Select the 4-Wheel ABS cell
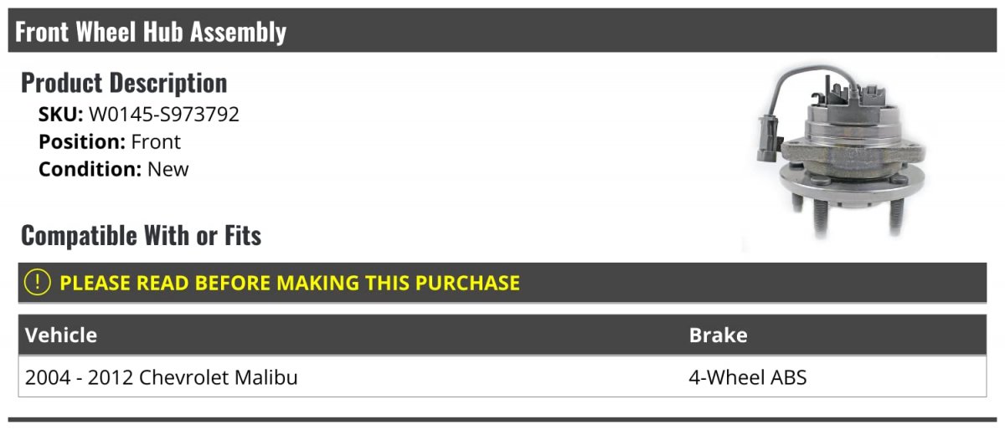1005x430 pixels. (x=748, y=377)
